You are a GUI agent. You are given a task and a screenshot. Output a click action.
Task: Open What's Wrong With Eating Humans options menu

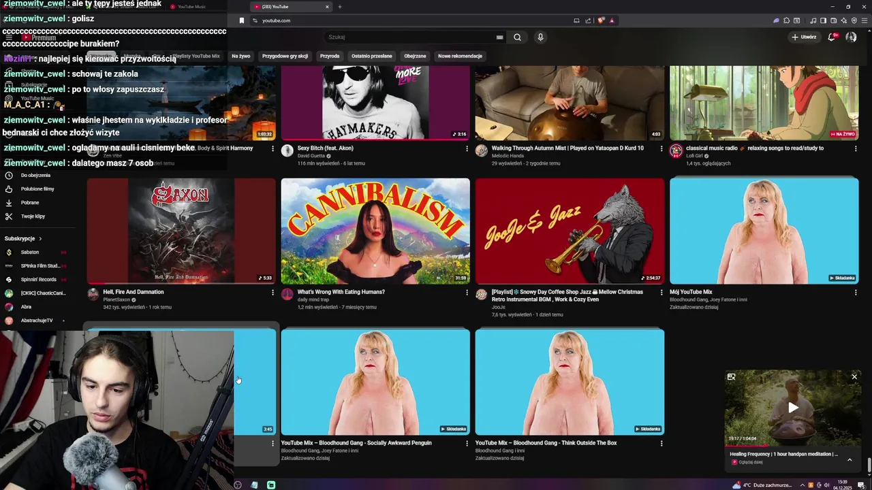(467, 293)
